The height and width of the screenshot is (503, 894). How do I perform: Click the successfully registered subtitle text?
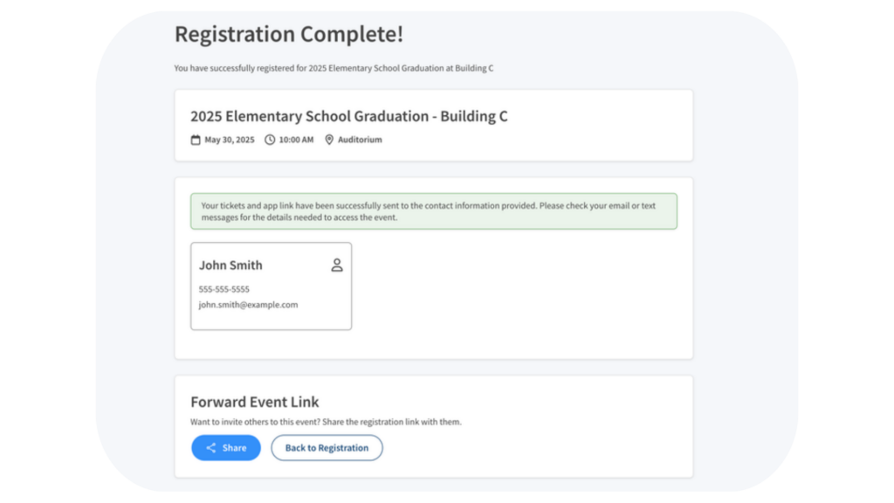click(334, 68)
